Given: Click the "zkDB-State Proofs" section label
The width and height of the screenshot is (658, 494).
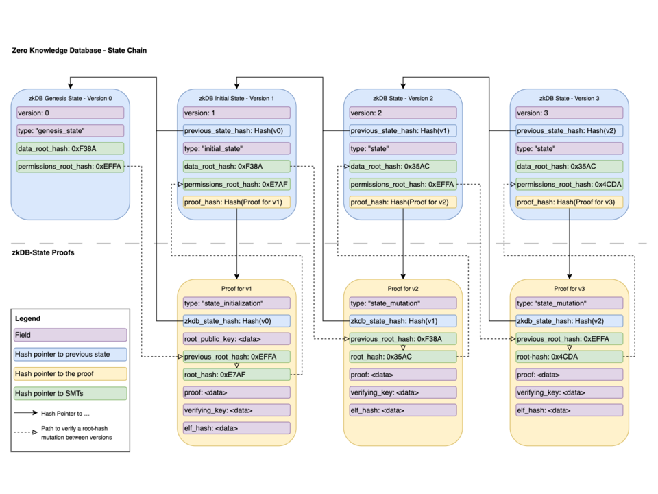Looking at the screenshot, I should click(x=42, y=252).
